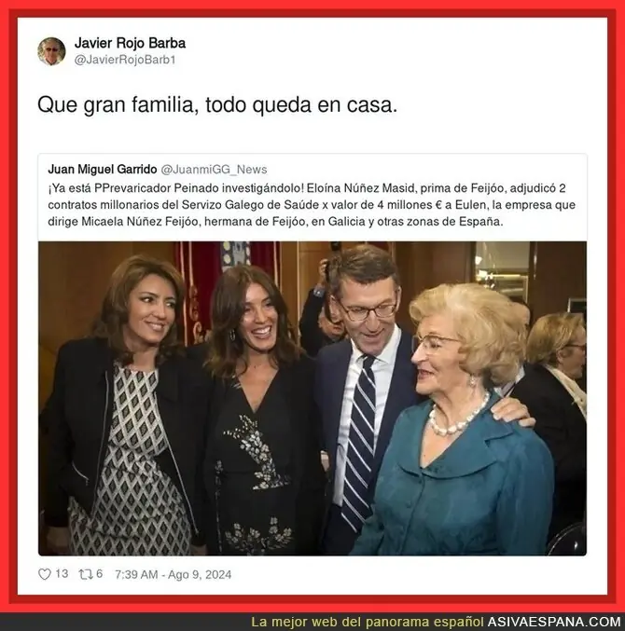Open the quoted tweet text starting '¡Ya está PPrevaricador'

pos(312,205)
